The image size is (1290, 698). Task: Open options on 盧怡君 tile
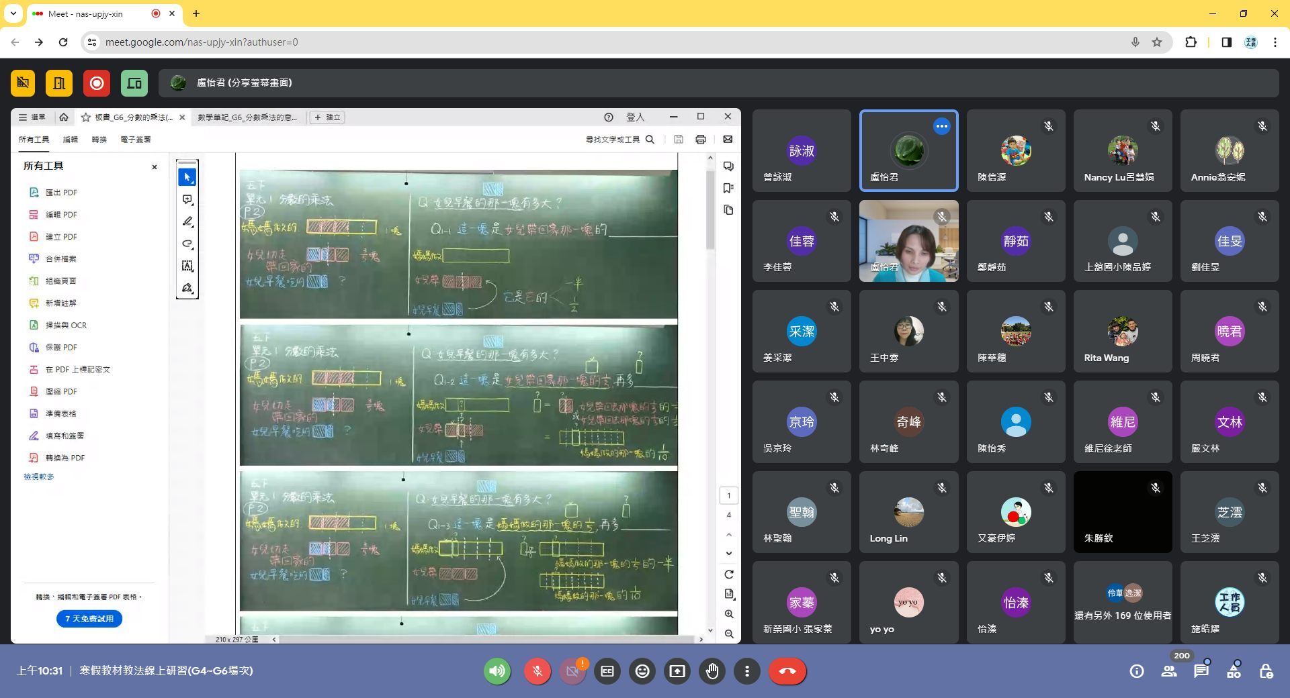[x=942, y=126]
